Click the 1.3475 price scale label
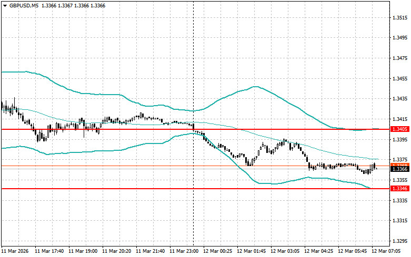The width and height of the screenshot is (411, 257). (400, 58)
